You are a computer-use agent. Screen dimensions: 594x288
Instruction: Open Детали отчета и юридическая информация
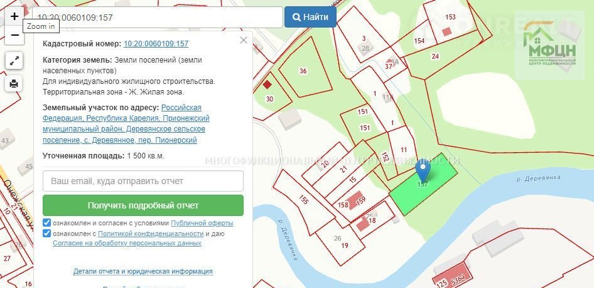pyautogui.click(x=143, y=271)
